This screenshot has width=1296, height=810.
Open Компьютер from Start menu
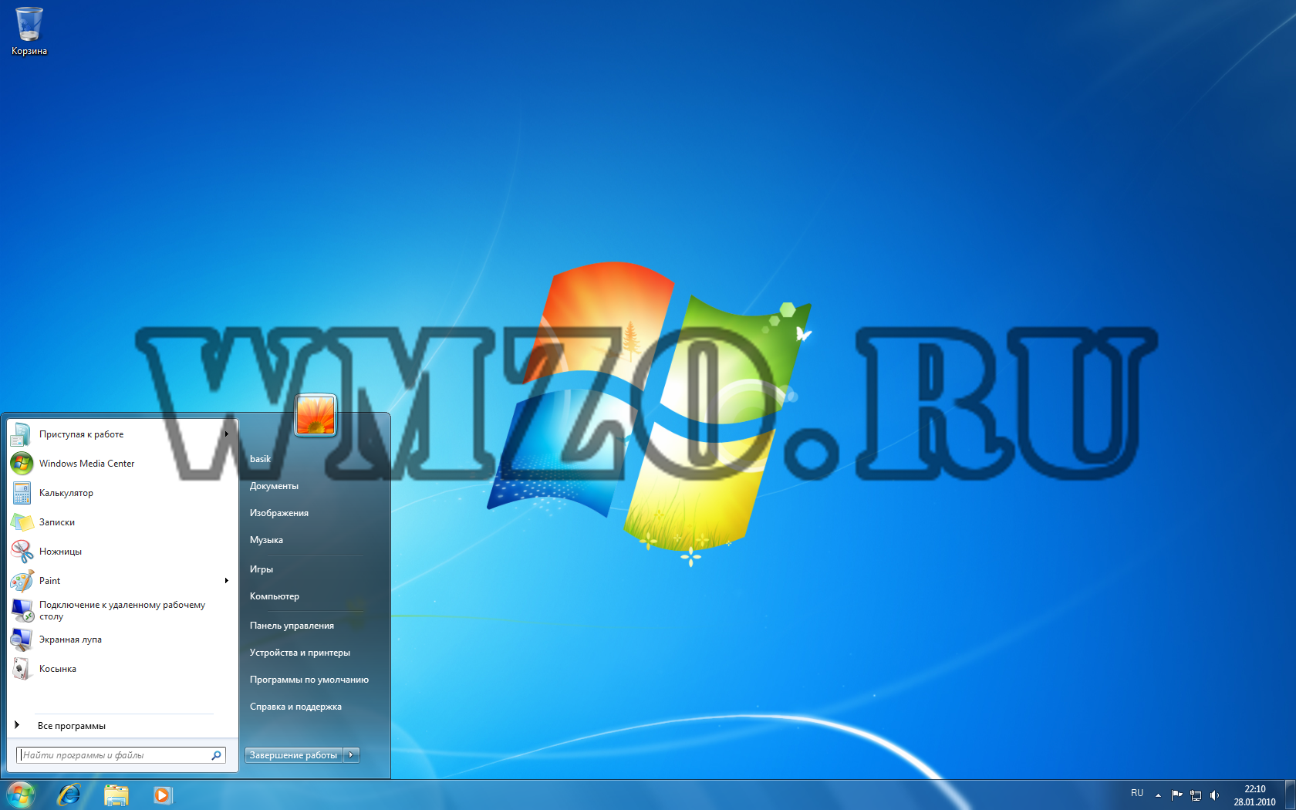pos(275,596)
